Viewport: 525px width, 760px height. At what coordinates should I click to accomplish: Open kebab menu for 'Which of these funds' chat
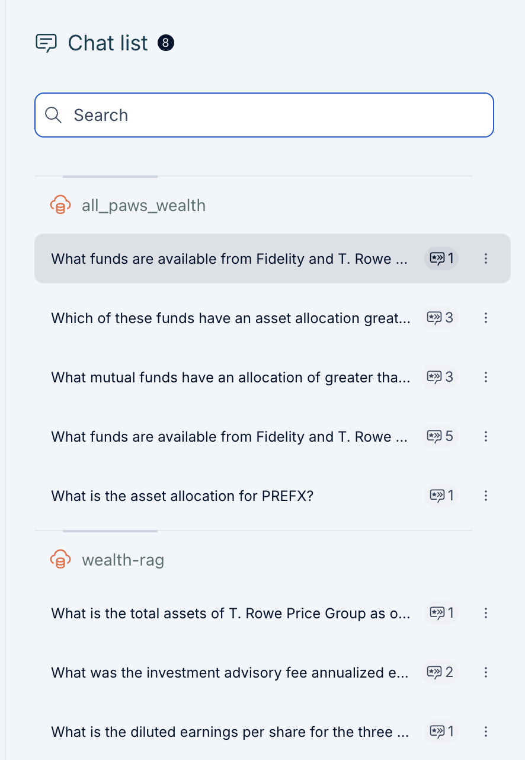click(x=486, y=318)
